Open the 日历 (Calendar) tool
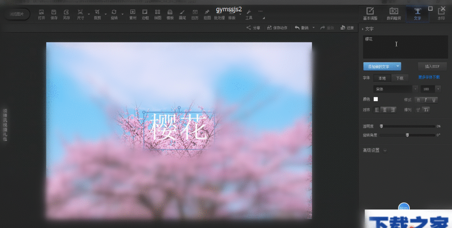The height and width of the screenshot is (228, 452). point(195,14)
